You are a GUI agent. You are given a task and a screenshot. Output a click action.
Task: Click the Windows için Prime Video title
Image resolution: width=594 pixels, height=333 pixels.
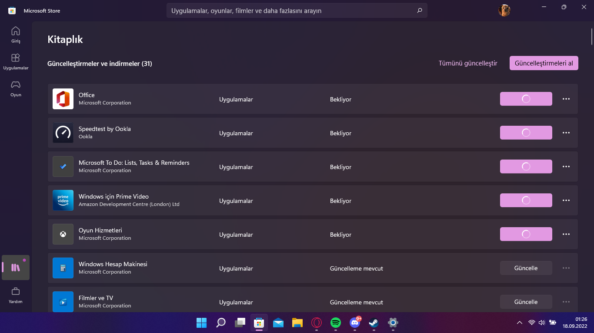113,196
